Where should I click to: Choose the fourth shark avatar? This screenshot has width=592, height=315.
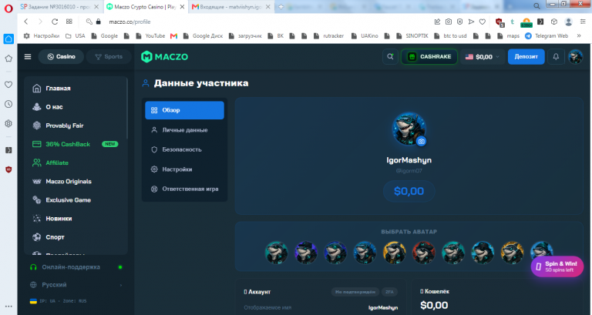point(365,253)
